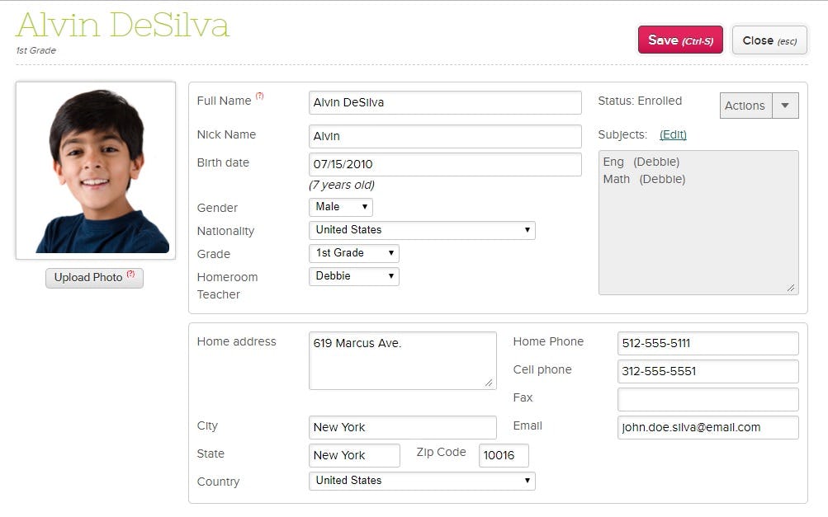Open the Homeroom Teacher dropdown
The width and height of the screenshot is (828, 517).
pyautogui.click(x=353, y=276)
